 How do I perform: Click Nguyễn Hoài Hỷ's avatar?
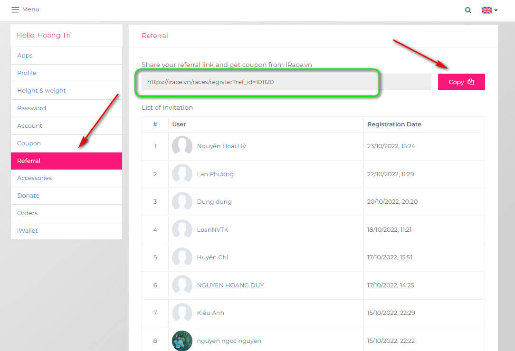point(182,145)
